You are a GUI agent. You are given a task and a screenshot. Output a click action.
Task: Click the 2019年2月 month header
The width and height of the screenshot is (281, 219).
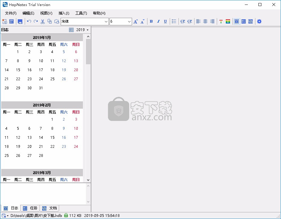click(x=42, y=105)
